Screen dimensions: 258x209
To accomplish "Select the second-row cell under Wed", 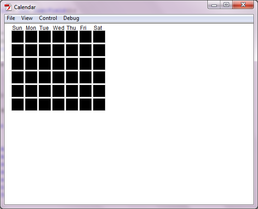I will coord(58,50).
